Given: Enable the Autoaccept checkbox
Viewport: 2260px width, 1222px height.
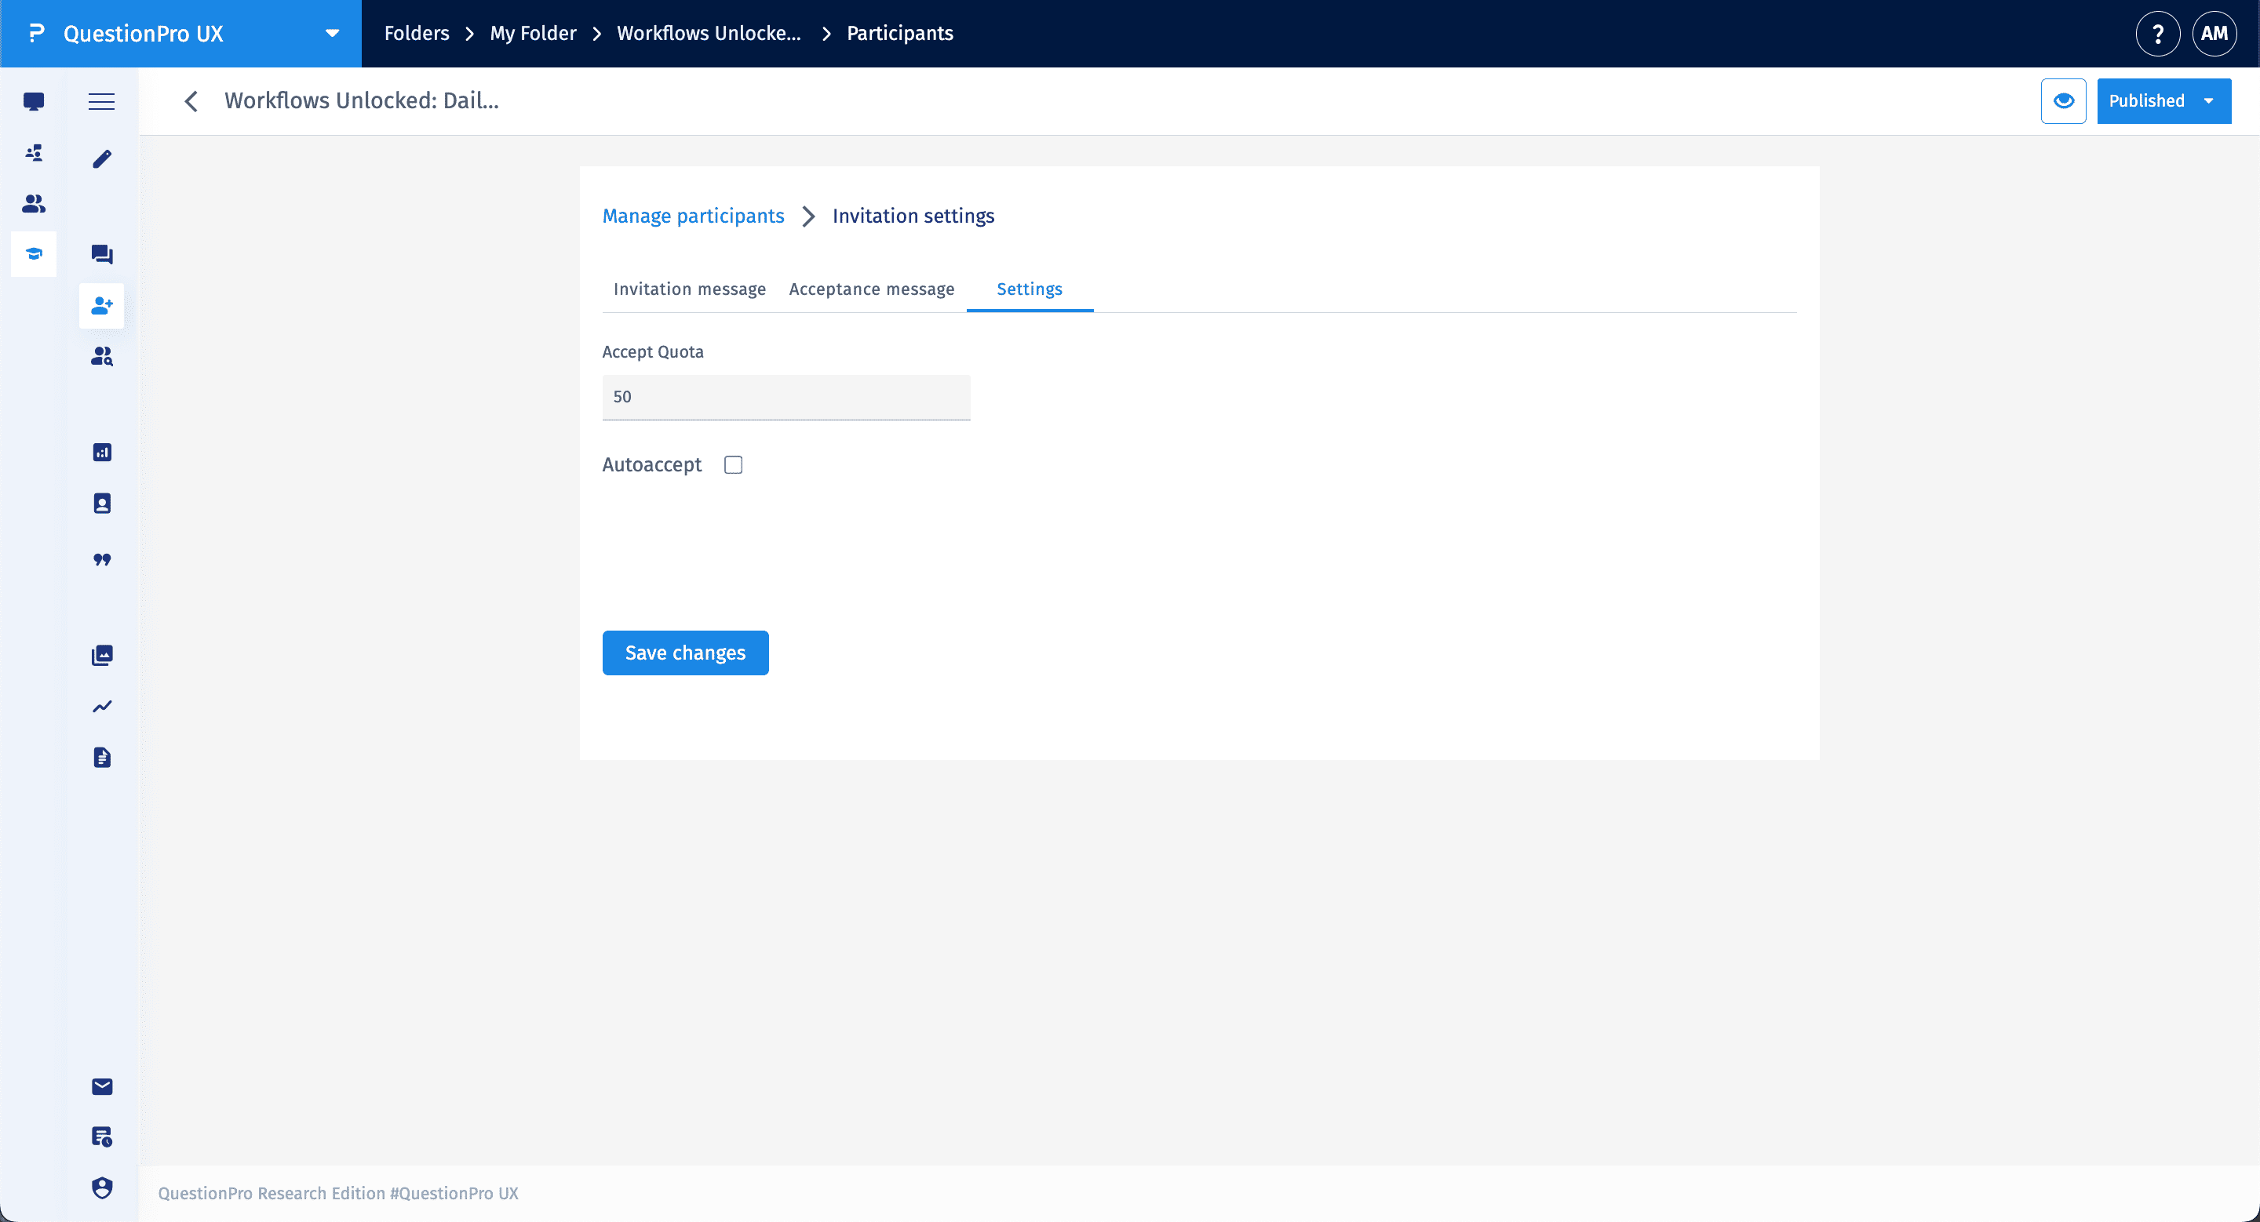Looking at the screenshot, I should point(734,464).
